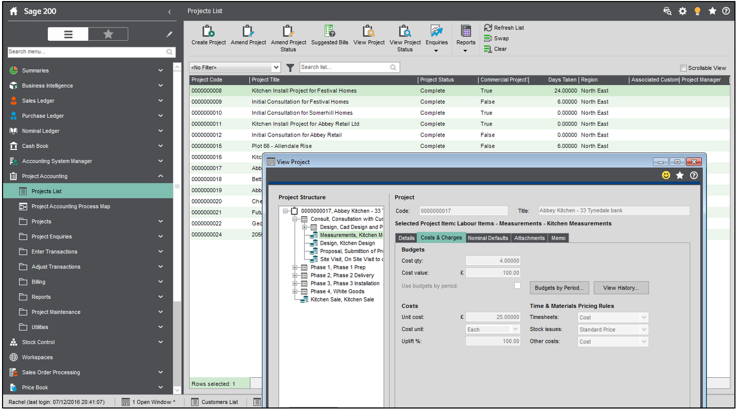Screen dimensions: 737x409
Task: Click View Project Status toolbar icon
Action: coord(405,31)
